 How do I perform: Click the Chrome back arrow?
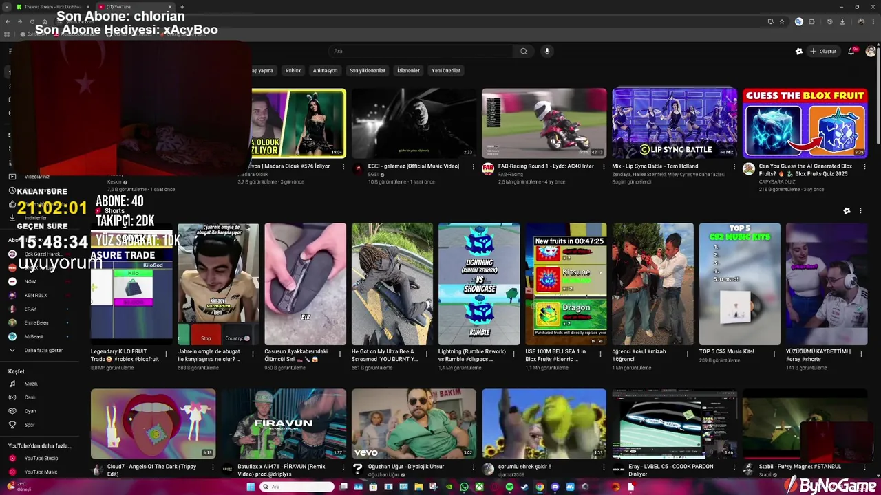tap(7, 22)
